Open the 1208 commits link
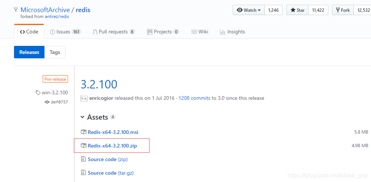371x182 pixels. [x=194, y=98]
